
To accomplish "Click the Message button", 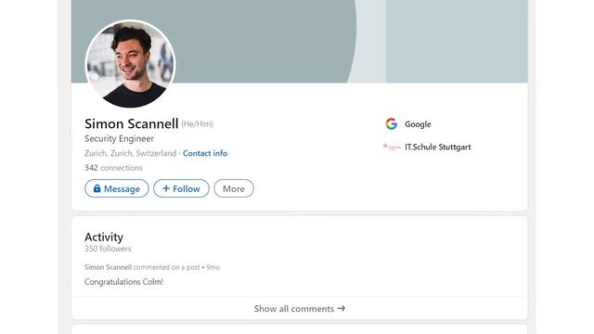I will pos(117,188).
